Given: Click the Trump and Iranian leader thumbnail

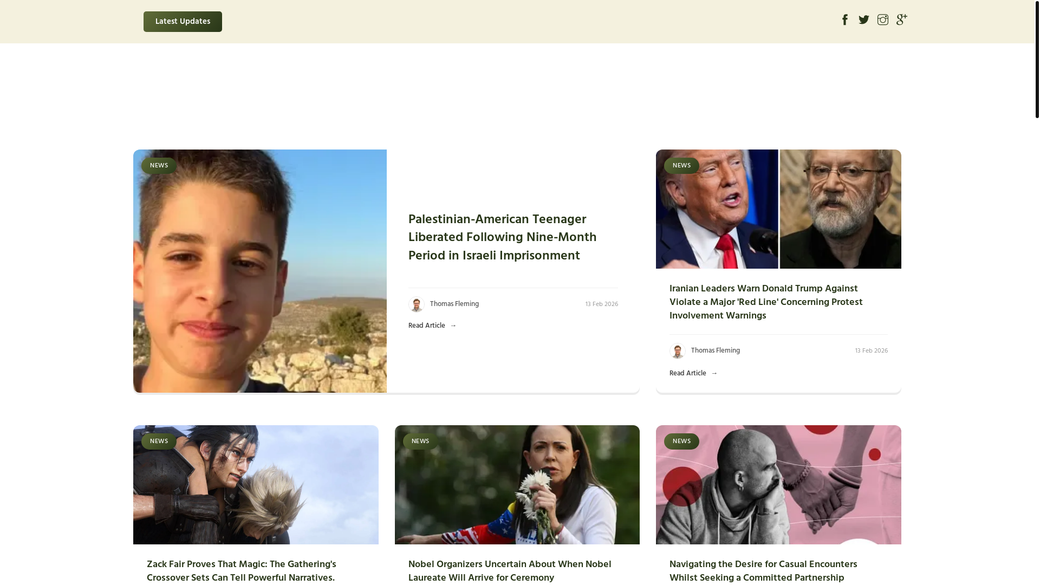Looking at the screenshot, I should 778,209.
